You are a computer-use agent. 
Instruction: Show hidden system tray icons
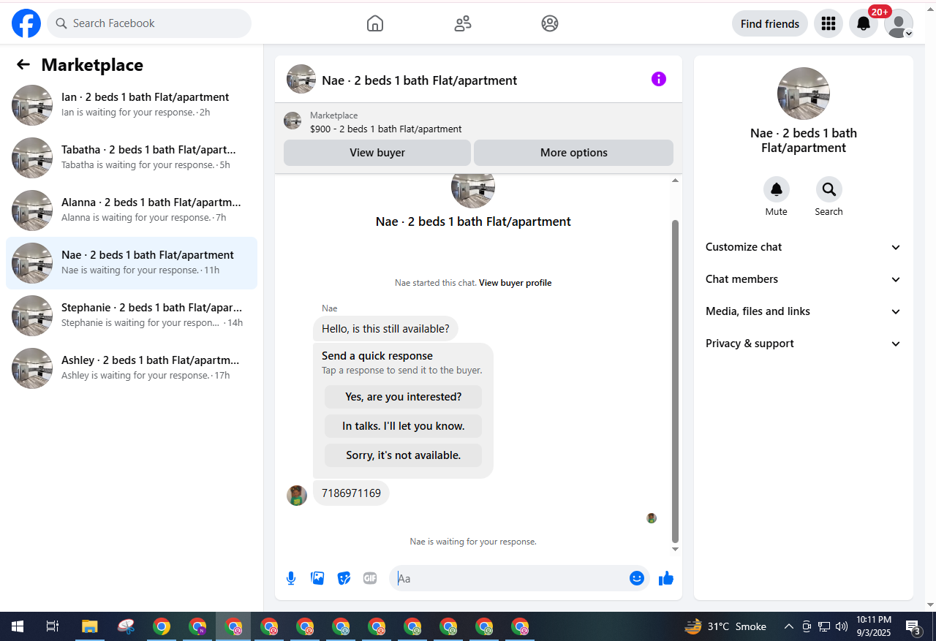[789, 626]
